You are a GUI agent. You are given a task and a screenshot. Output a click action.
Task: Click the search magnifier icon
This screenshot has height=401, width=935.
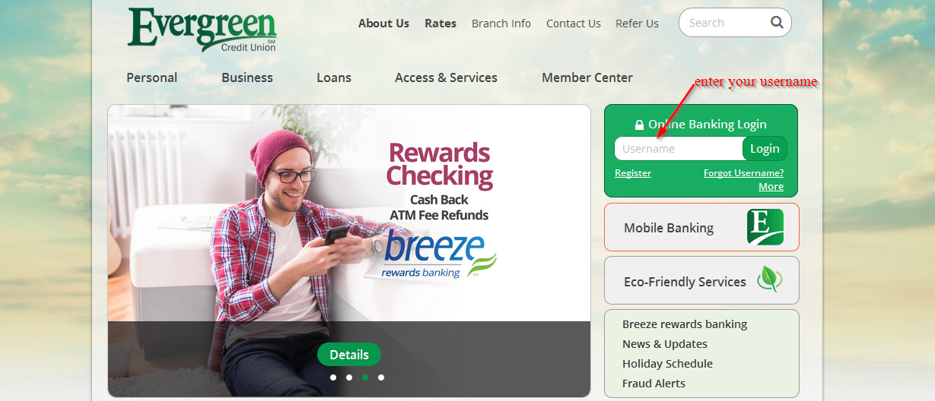(777, 22)
